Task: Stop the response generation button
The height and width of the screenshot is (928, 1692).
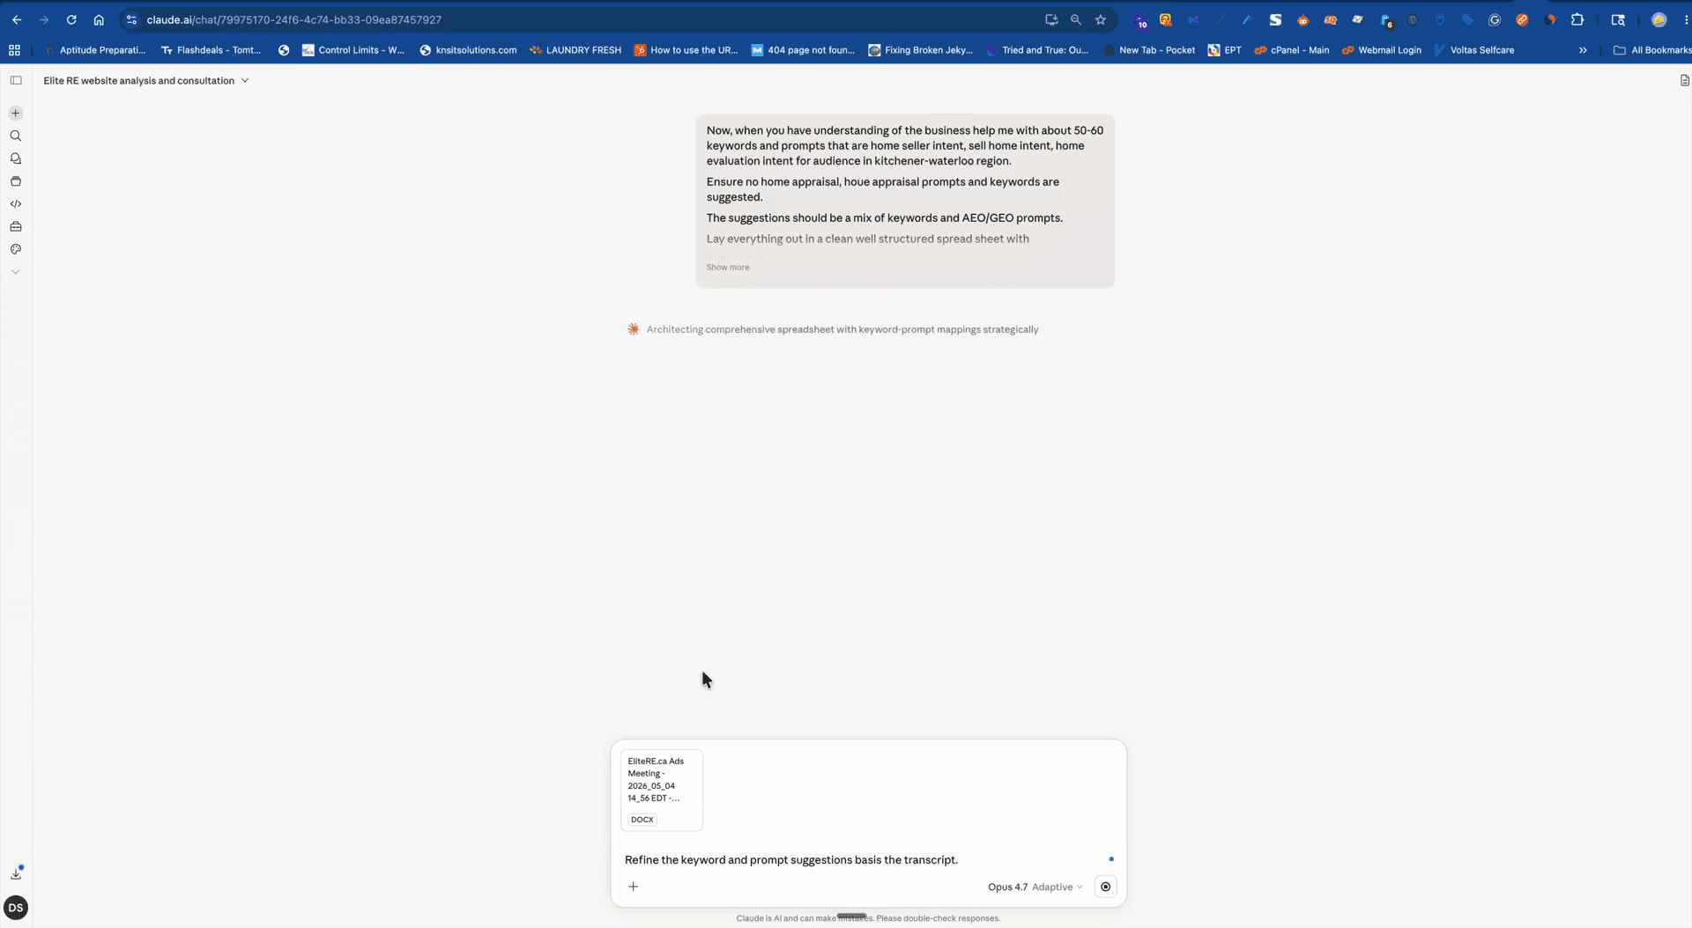Action: 1105,887
